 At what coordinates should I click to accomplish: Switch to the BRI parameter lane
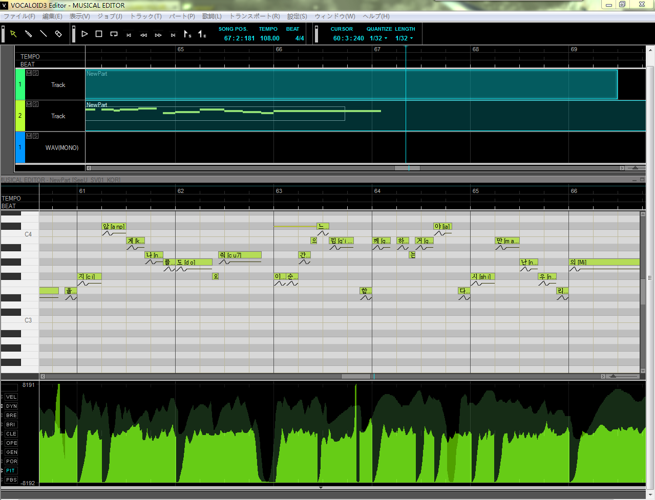pos(11,425)
